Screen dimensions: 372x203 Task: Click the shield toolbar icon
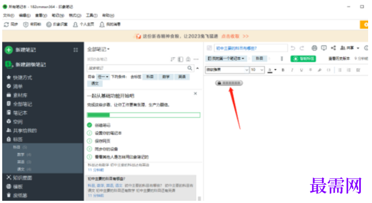(x=26, y=24)
